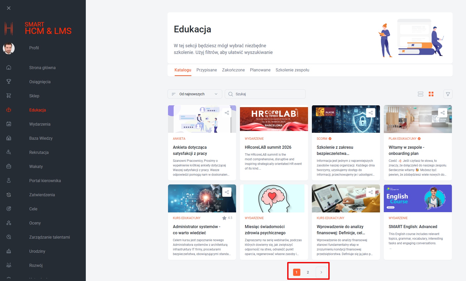Open the filter panel

click(x=448, y=94)
